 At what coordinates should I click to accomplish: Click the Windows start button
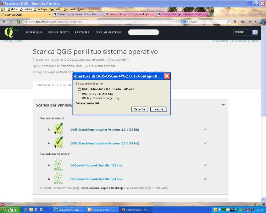coord(9,210)
